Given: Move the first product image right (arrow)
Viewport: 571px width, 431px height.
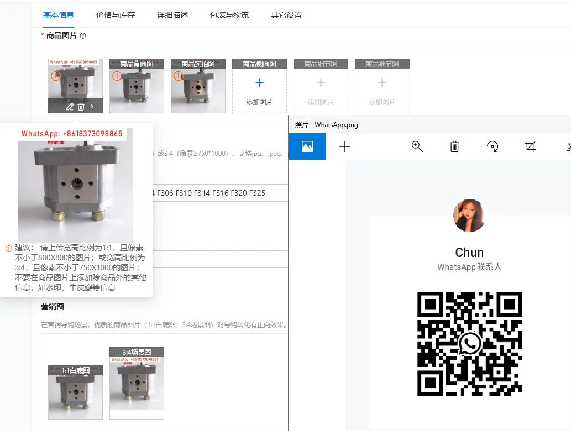Looking at the screenshot, I should [92, 107].
